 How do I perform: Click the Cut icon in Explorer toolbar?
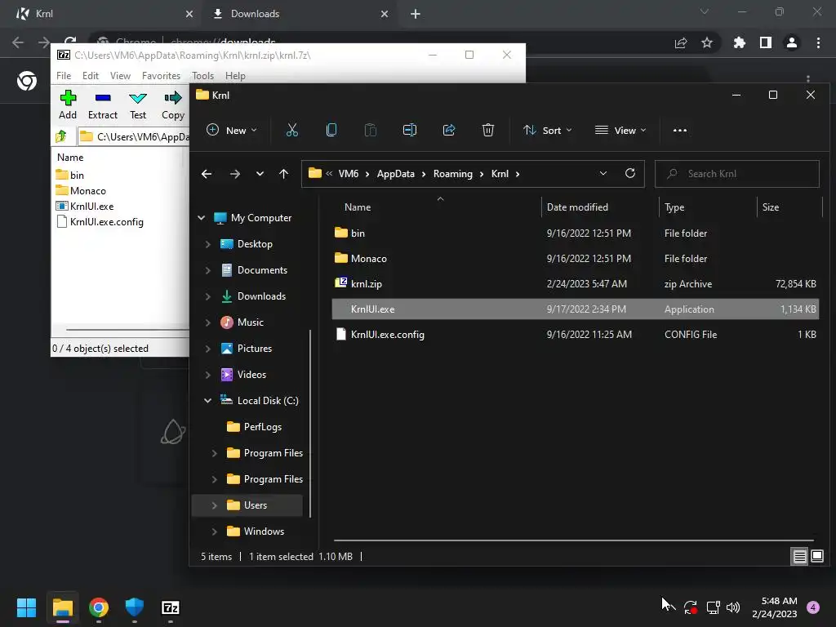292,130
